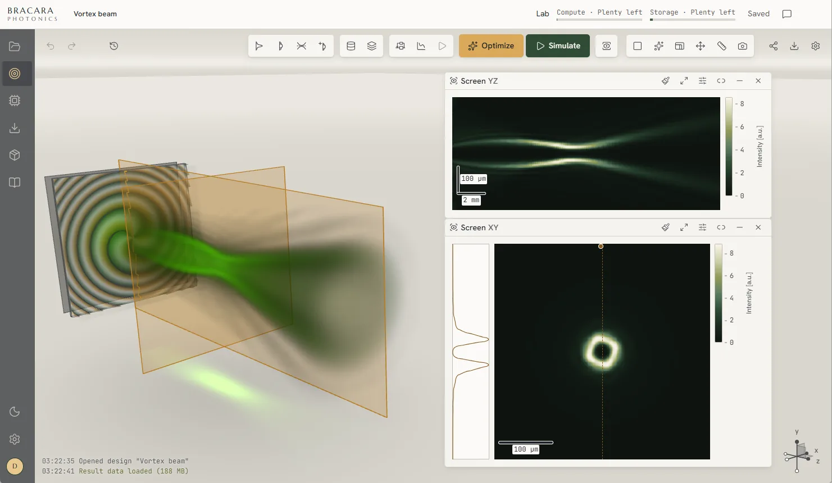Collapse the Screen XY panel
The height and width of the screenshot is (483, 832).
[x=740, y=227]
